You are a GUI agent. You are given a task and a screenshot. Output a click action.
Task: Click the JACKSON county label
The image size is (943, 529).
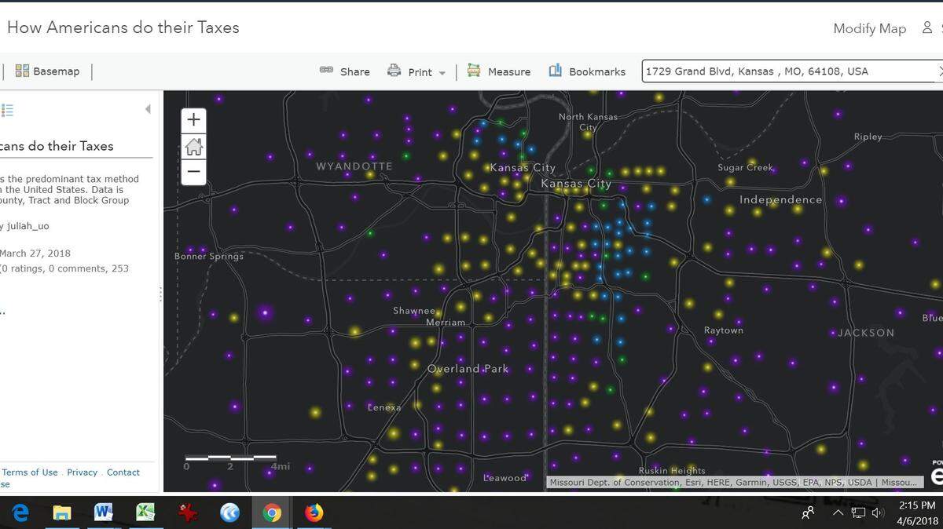[866, 333]
